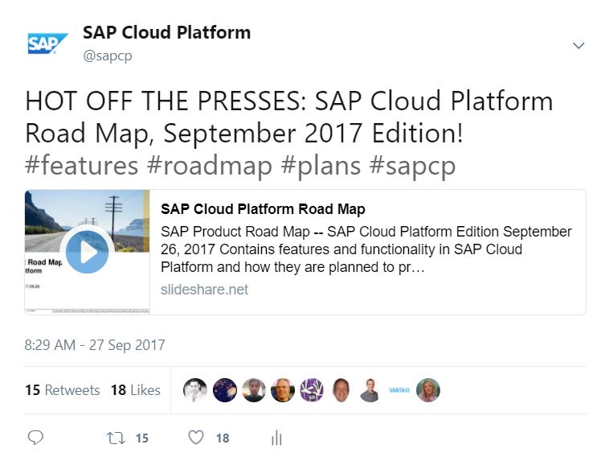
Task: Like the tweet with the heart icon
Action: (x=195, y=438)
